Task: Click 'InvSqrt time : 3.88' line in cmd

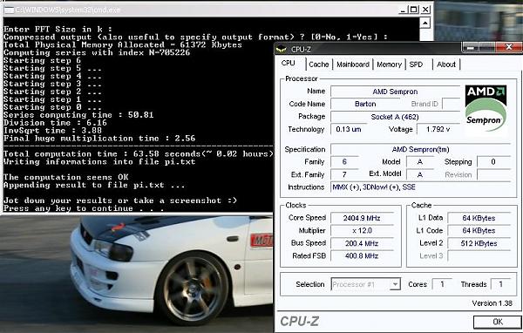Action: coord(52,131)
